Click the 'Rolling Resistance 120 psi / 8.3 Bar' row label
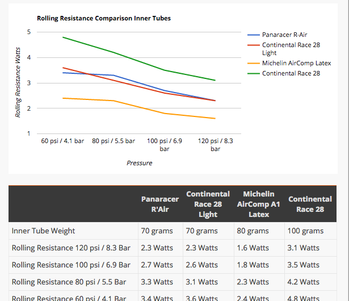This screenshot has height=301, width=349. pos(71,248)
